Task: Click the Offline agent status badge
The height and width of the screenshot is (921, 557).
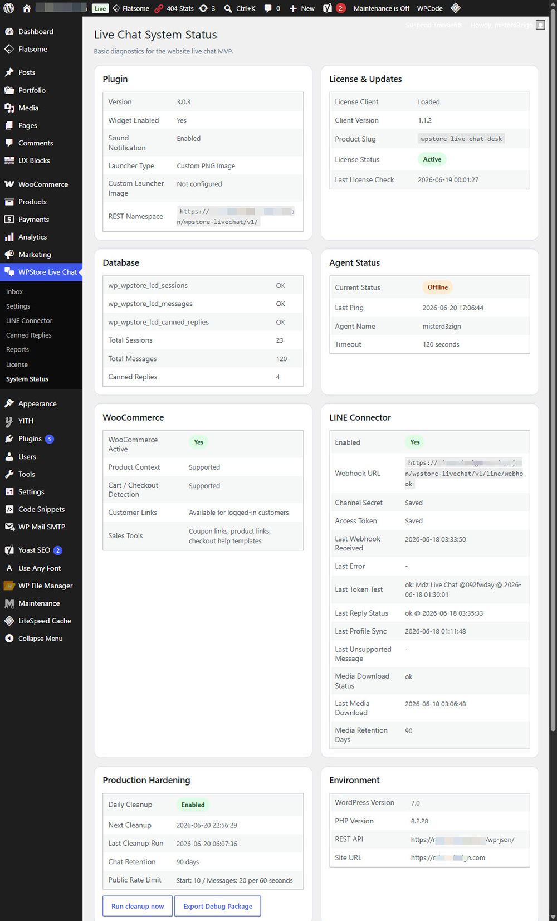Action: point(438,287)
